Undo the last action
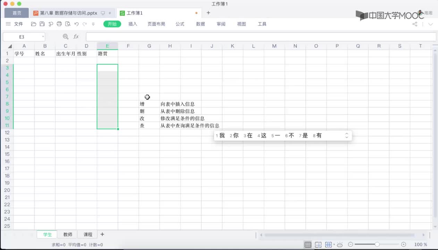This screenshot has width=438, height=250. [x=76, y=24]
